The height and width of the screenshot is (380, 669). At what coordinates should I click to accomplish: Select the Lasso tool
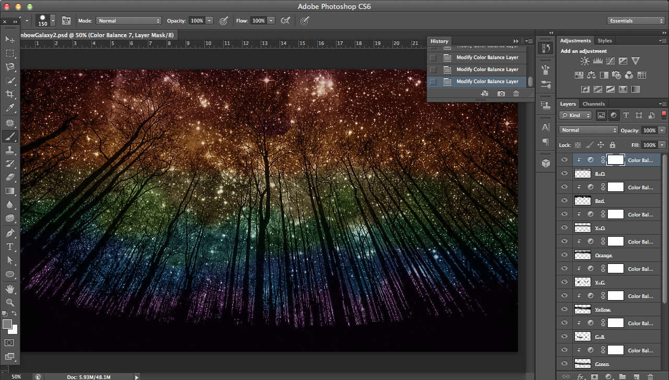point(10,66)
